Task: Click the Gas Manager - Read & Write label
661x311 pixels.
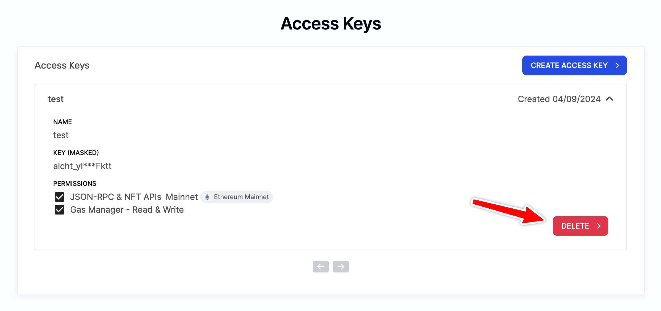Action: pos(127,210)
